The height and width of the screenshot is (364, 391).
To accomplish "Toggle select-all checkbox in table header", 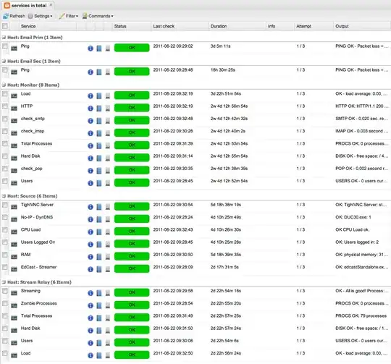I will coord(5,26).
